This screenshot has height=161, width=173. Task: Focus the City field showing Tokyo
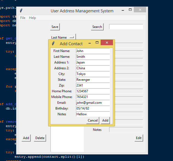click(93, 74)
